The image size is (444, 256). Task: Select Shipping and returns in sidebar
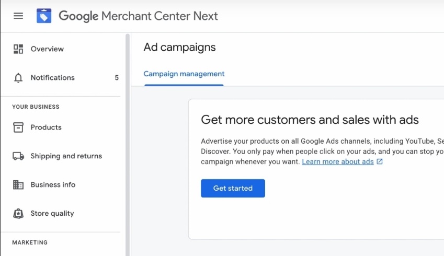click(x=66, y=156)
